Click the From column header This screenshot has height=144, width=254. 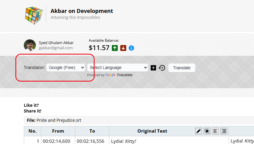(x=58, y=131)
